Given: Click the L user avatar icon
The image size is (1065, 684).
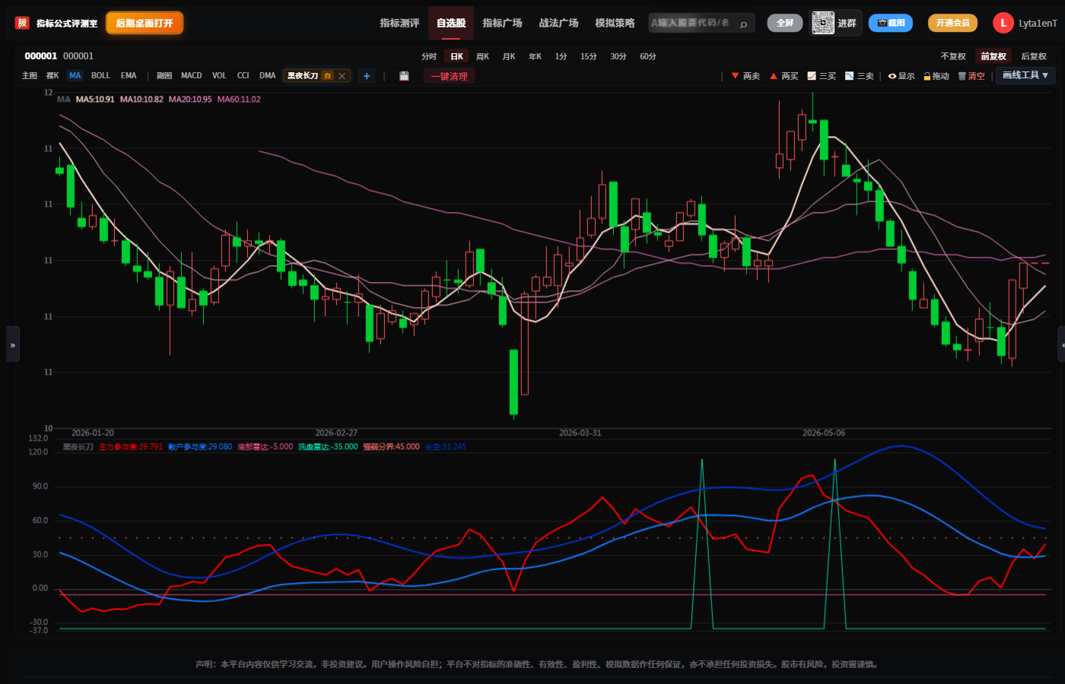Looking at the screenshot, I should click(x=1003, y=23).
